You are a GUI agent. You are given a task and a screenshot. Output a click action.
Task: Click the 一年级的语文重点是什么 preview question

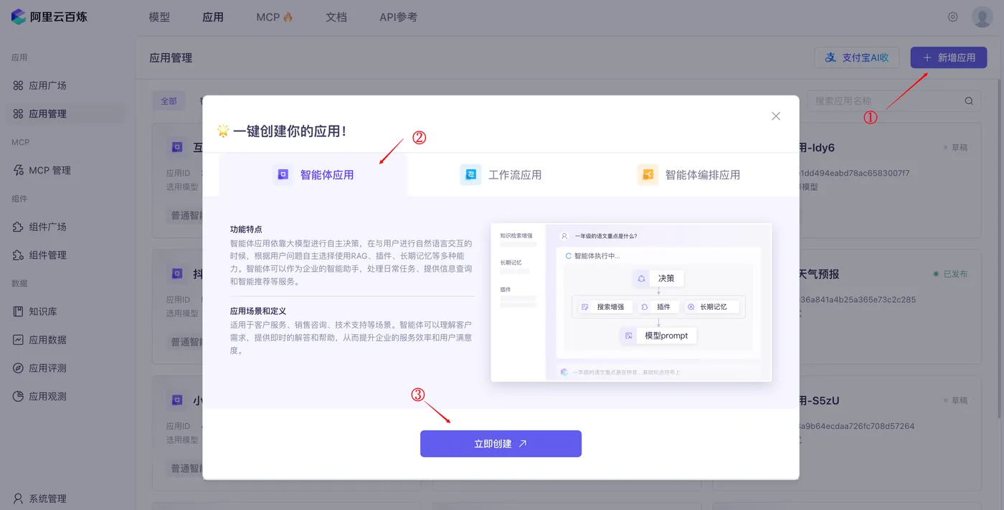click(x=605, y=235)
